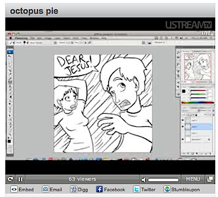218x197 pixels.
Task: Click the USTREAM.TV logo
Action: 189,25
